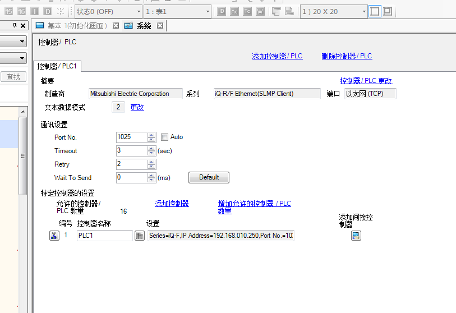Click the PLC1 controller name field
Screen dimensions: 456x313
[104, 236]
